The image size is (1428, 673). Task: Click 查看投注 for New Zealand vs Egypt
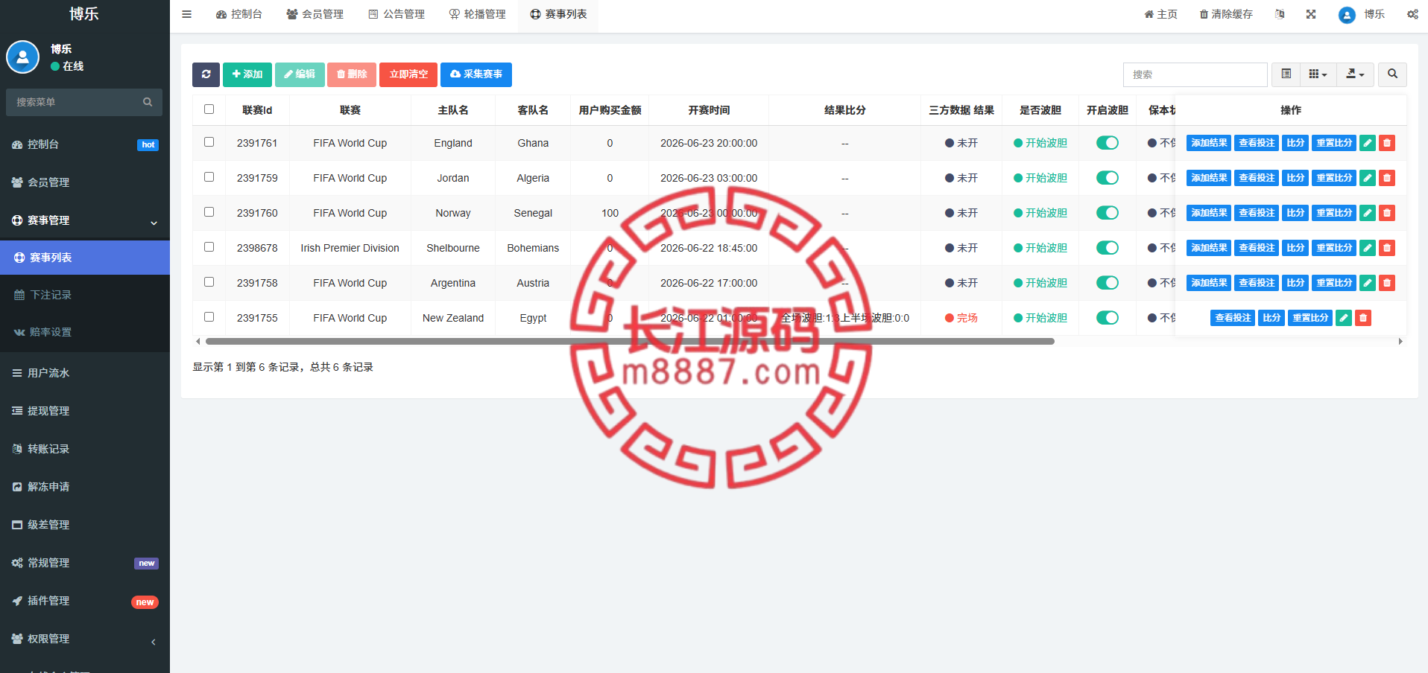pyautogui.click(x=1233, y=318)
